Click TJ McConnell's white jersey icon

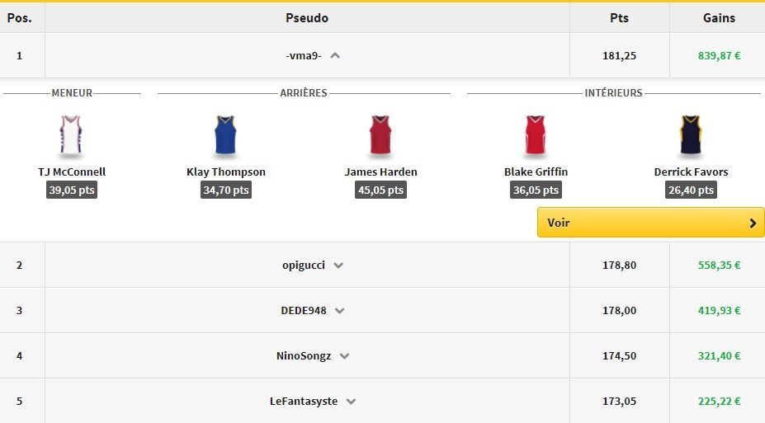[x=71, y=135]
